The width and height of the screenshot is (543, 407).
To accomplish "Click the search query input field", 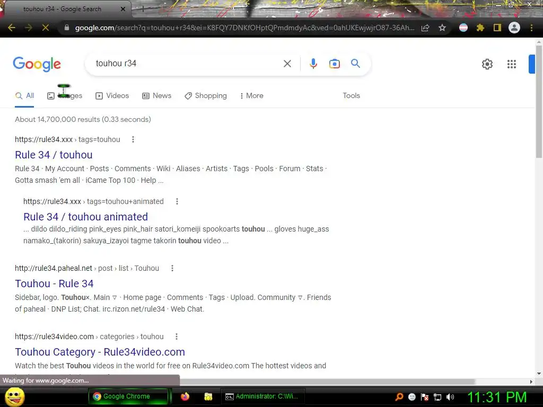I will pyautogui.click(x=187, y=64).
